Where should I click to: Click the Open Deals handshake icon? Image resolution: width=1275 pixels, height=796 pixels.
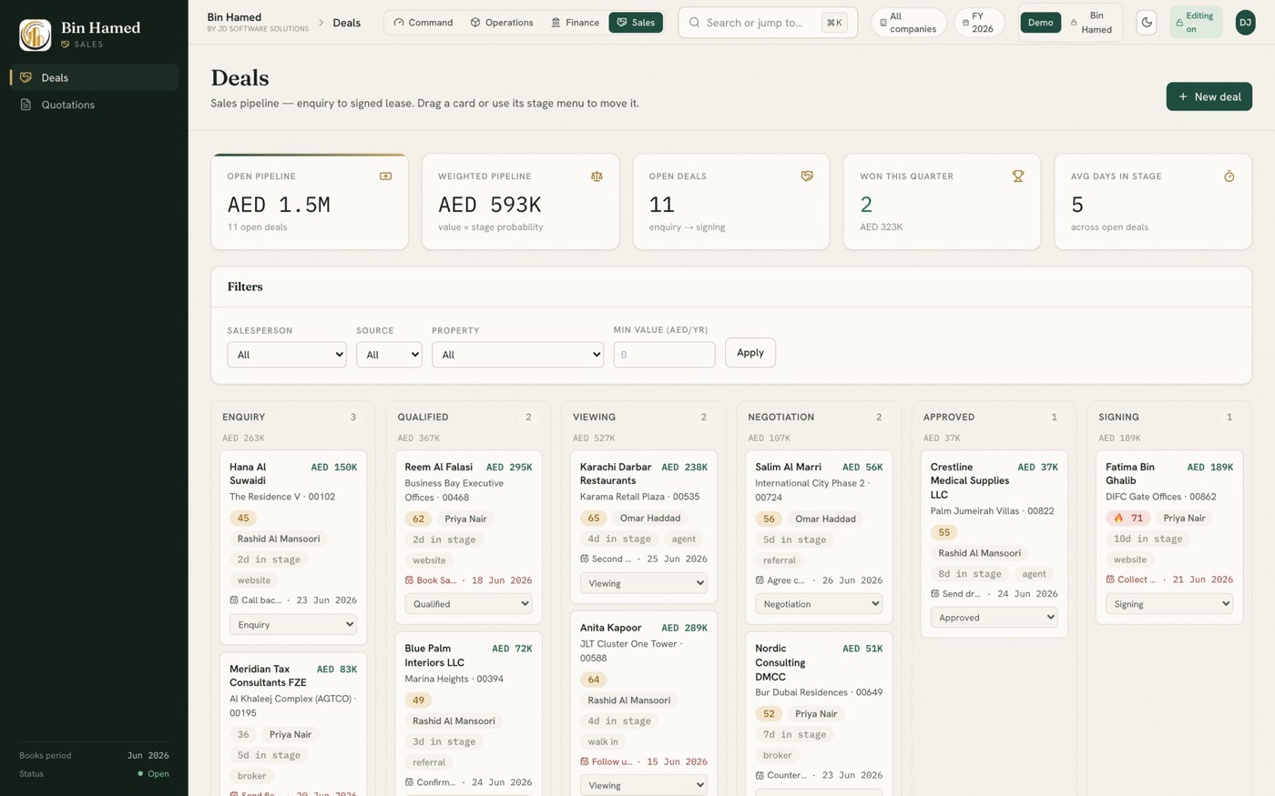click(x=807, y=176)
